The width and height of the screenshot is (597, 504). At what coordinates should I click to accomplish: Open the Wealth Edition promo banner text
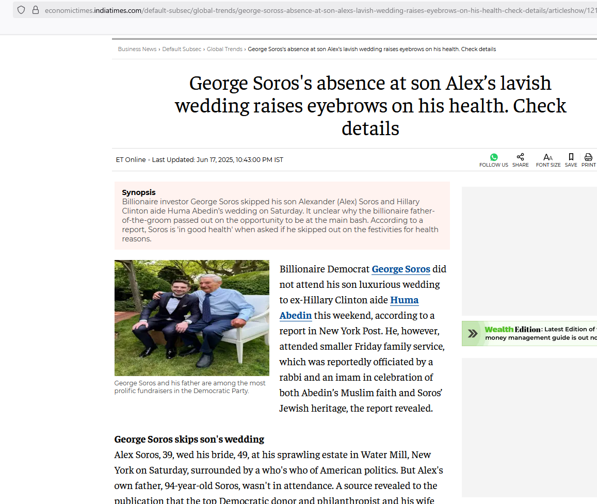coord(540,333)
